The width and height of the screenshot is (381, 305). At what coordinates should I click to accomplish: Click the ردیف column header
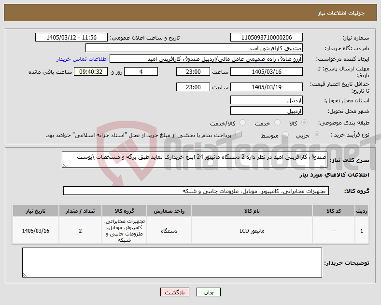click(x=362, y=211)
